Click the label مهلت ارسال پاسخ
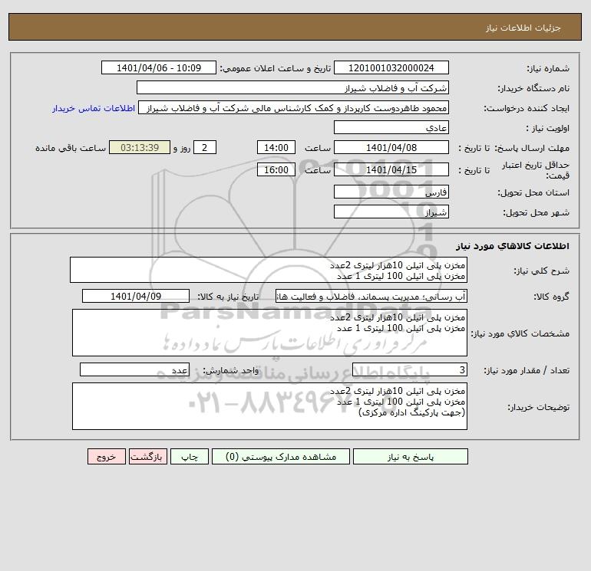The height and width of the screenshot is (571, 591). (532, 148)
